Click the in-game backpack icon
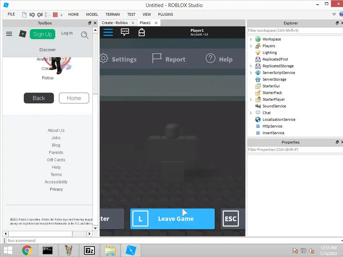Viewport: 343px width, 257px height. point(142,32)
